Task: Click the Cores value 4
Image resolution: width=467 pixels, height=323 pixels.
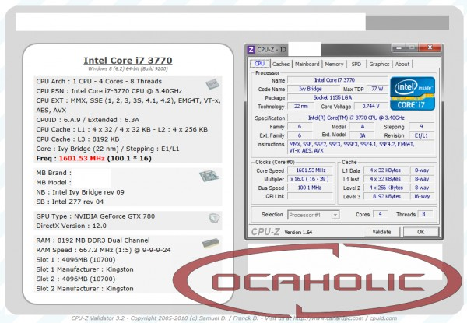Action: coord(381,214)
